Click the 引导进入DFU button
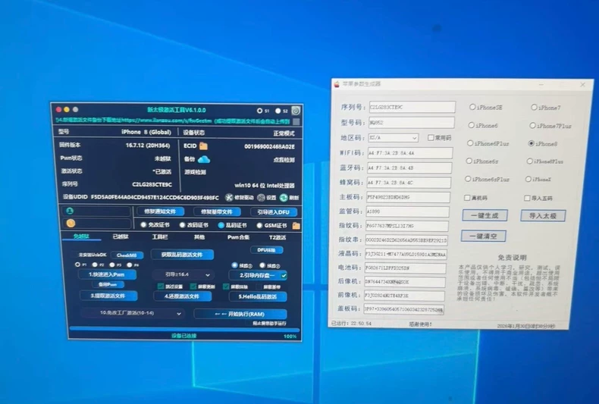The height and width of the screenshot is (404, 599). point(274,212)
